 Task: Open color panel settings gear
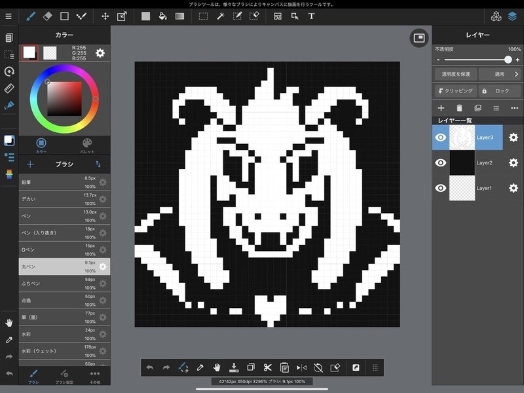coord(100,53)
